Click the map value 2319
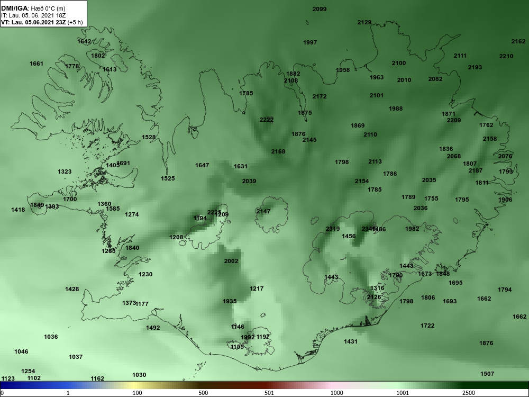529x397 pixels. pos(333,229)
